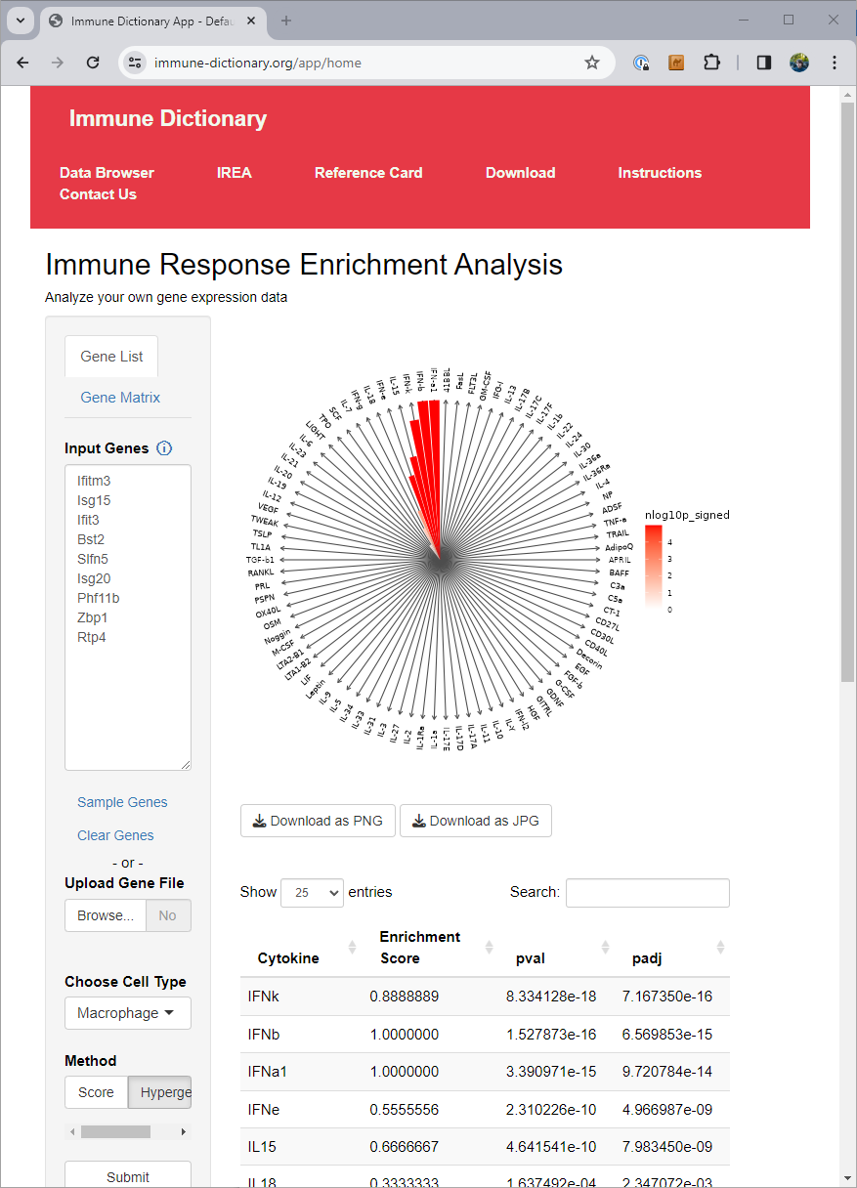857x1188 pixels.
Task: Click the page vertical scrollbar
Action: coord(847,391)
